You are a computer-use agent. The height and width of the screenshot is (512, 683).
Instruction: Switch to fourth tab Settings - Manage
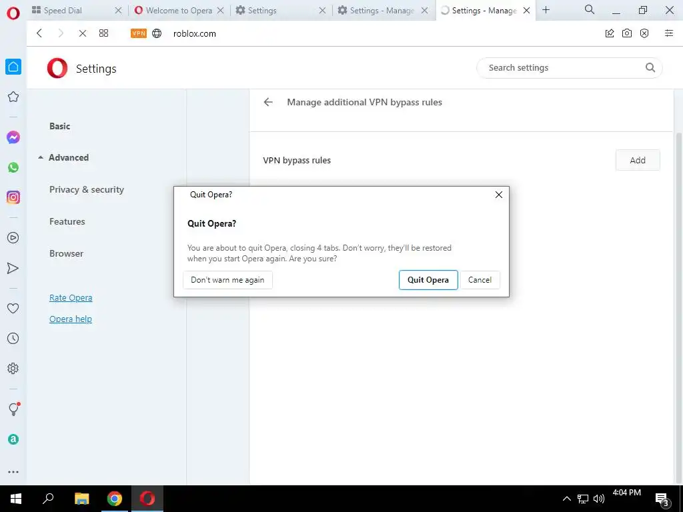(378, 11)
